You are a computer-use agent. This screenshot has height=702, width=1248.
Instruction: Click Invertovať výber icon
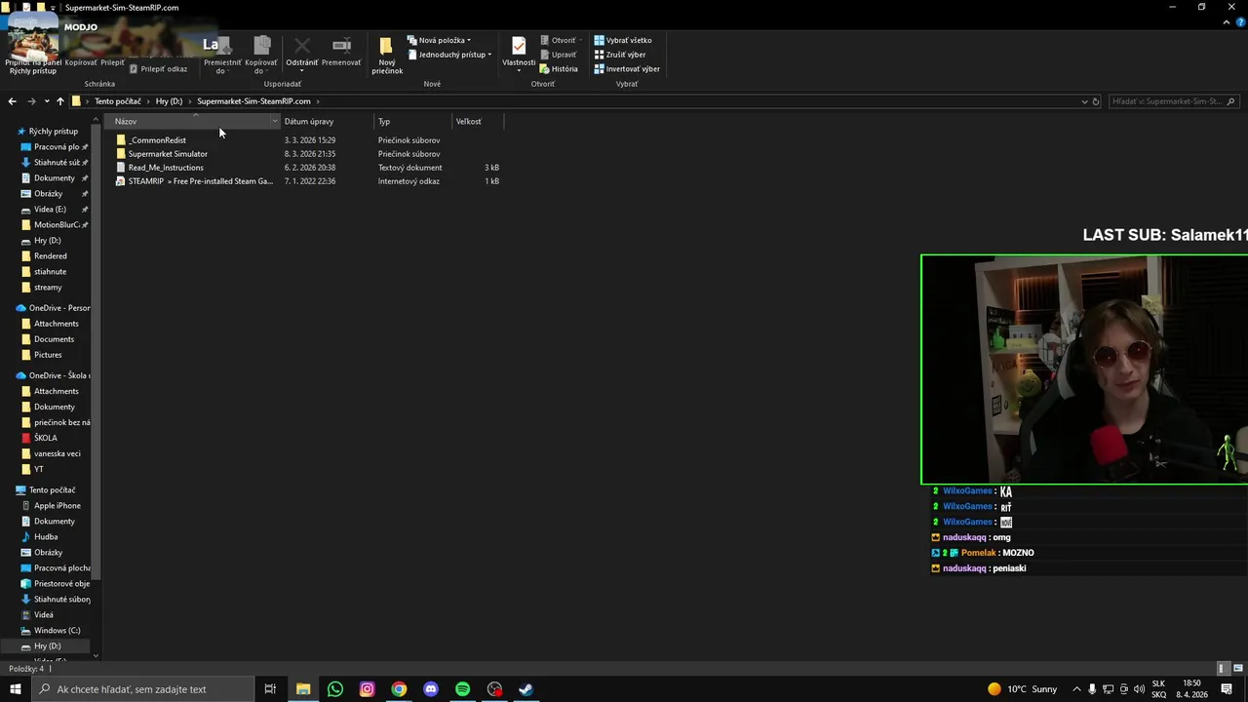coord(600,69)
